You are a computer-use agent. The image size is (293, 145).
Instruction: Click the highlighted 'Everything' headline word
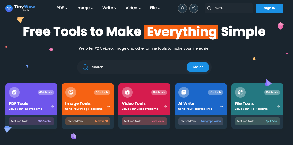181,32
